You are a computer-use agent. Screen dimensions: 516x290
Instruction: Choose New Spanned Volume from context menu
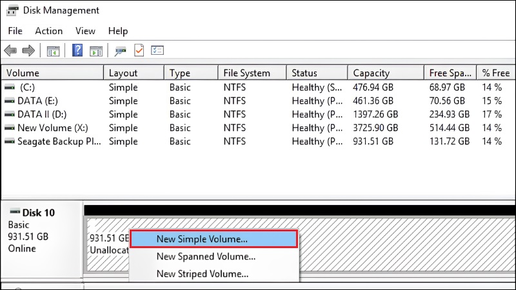tap(214, 256)
